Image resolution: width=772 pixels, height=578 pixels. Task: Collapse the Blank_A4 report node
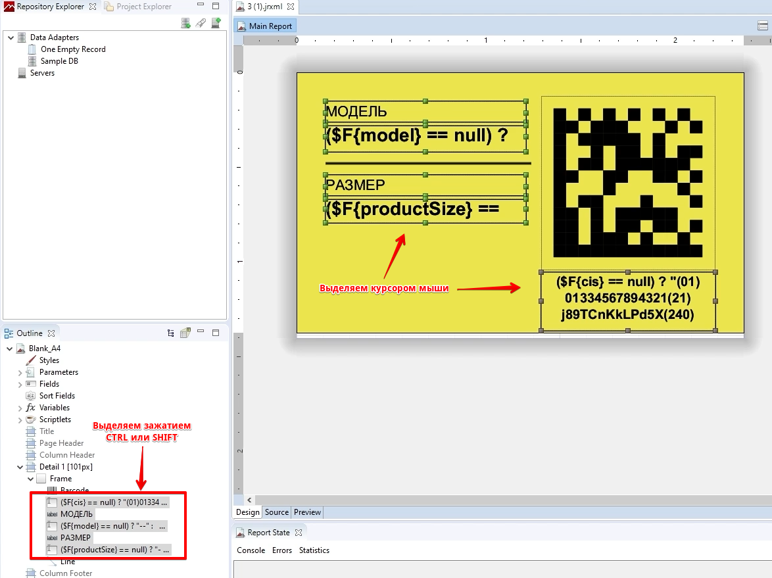click(x=9, y=349)
